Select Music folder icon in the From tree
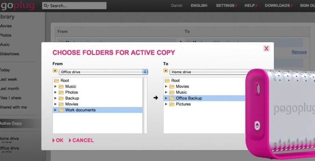 click(61, 86)
